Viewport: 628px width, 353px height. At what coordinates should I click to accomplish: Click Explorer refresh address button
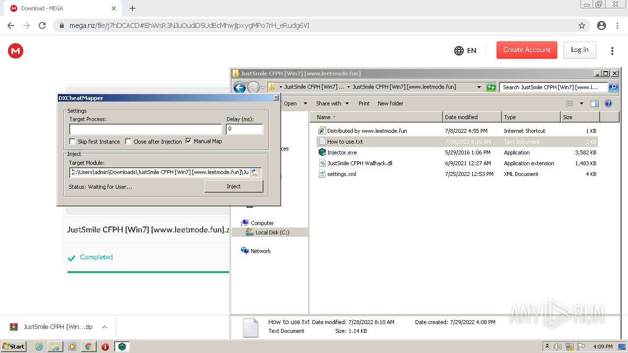pos(491,87)
